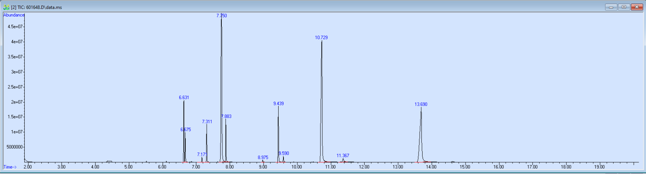Click the 3.00 time axis tick
This screenshot has height=174, width=646.
pos(61,167)
